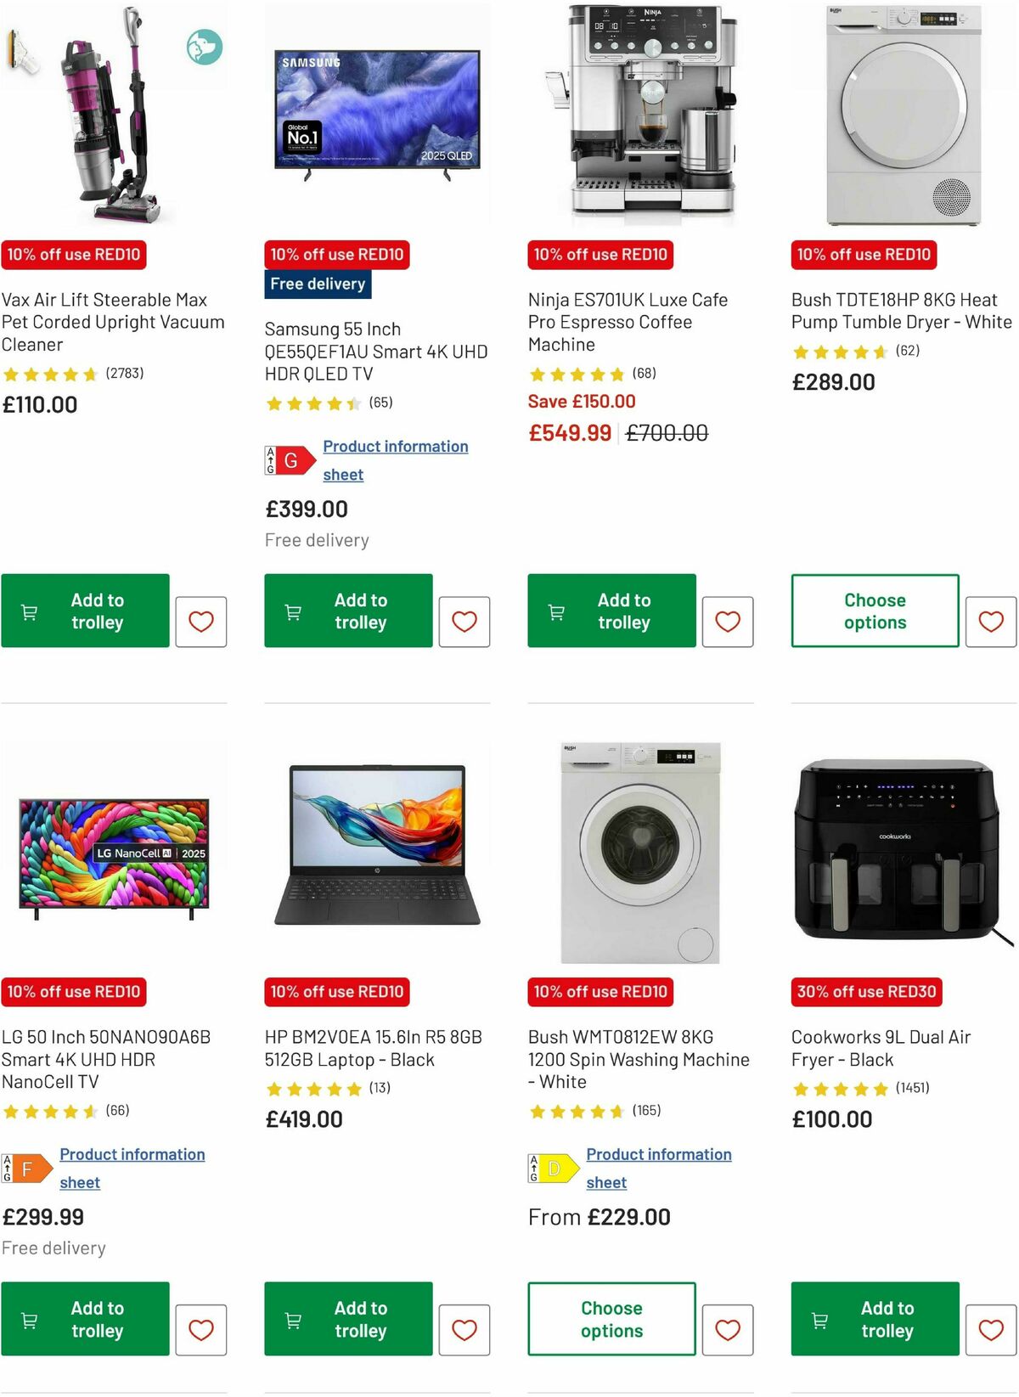Image resolution: width=1019 pixels, height=1397 pixels.
Task: Open Choose options for the Bush tumble dryer
Action: (874, 611)
